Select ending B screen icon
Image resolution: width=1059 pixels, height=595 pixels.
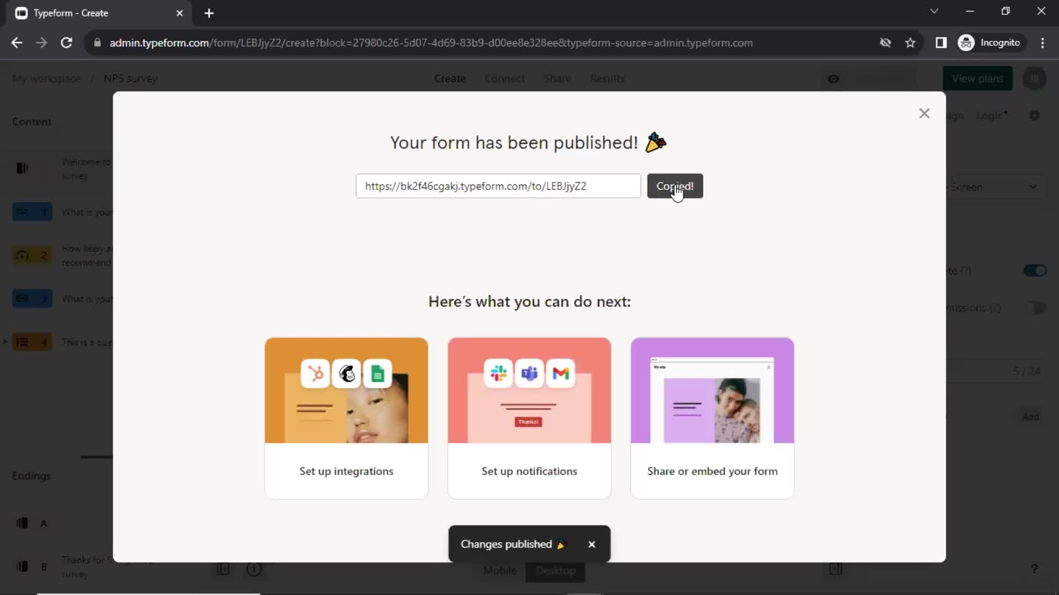(x=22, y=566)
